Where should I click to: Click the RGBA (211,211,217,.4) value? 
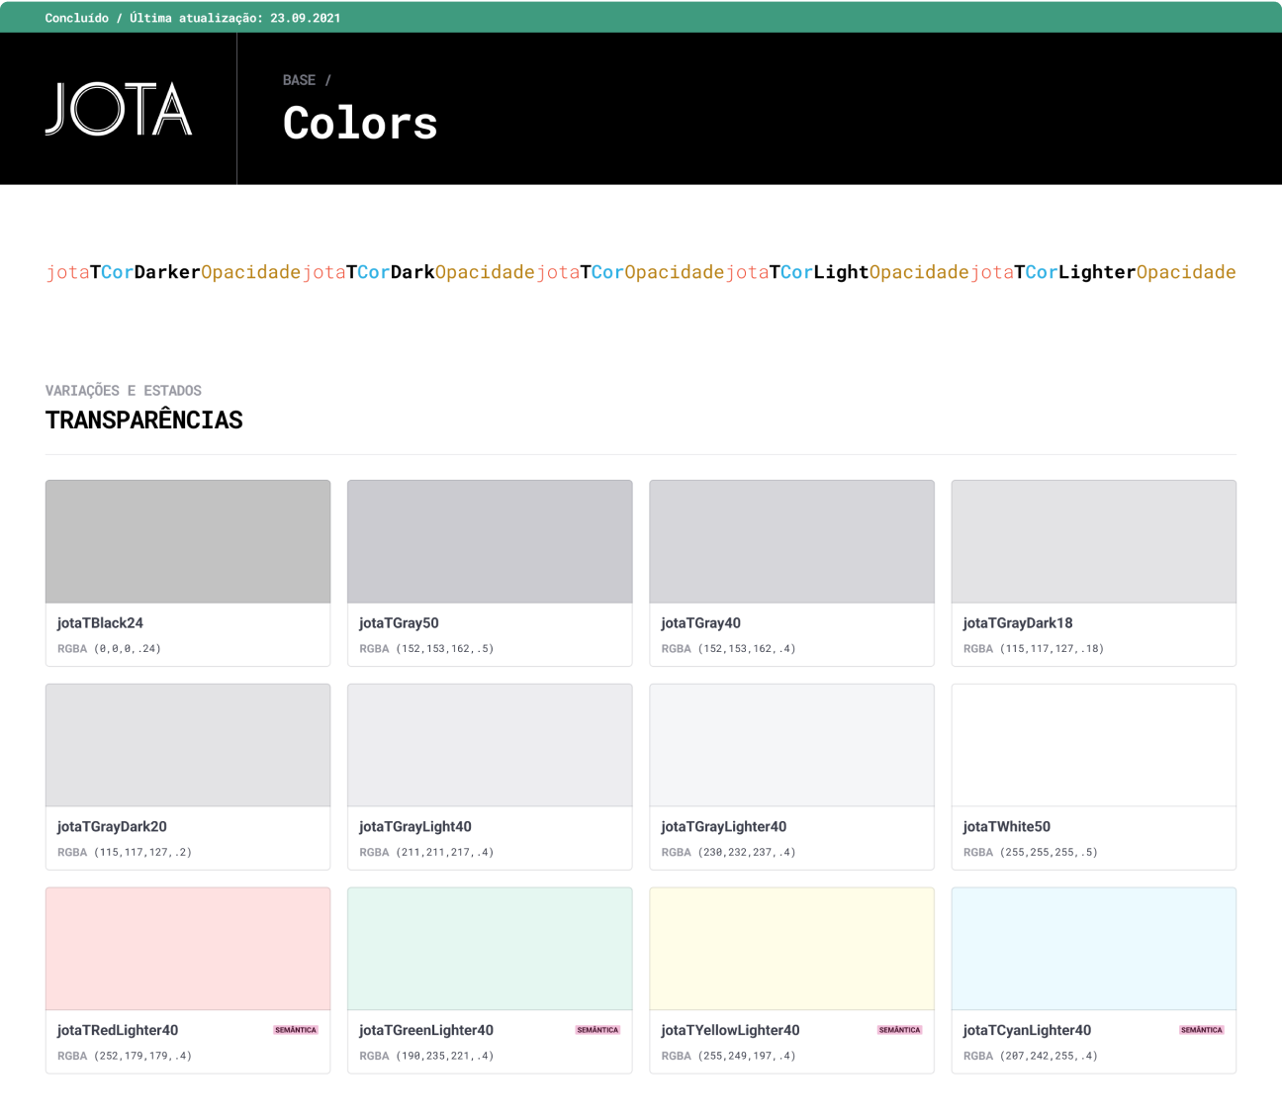click(x=426, y=853)
